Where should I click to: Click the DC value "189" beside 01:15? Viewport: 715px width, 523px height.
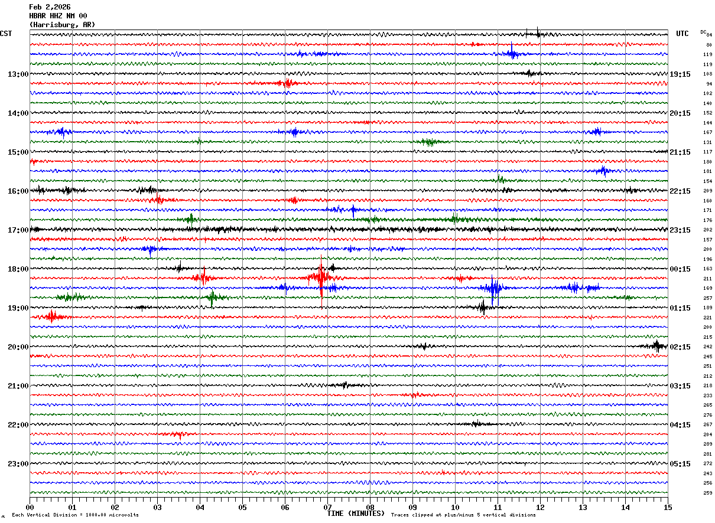click(x=707, y=308)
